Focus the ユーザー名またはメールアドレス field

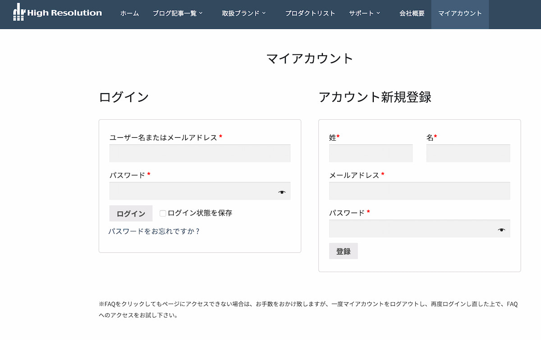pyautogui.click(x=200, y=153)
